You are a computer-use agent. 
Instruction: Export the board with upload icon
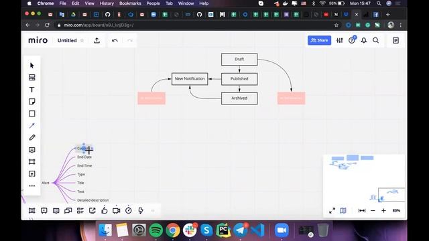tap(97, 40)
